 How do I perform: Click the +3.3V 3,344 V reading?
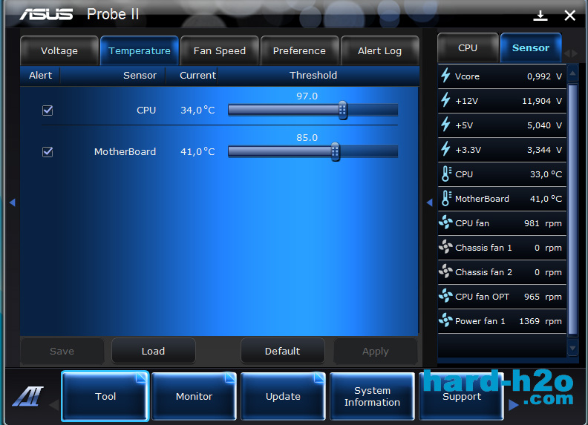pyautogui.click(x=544, y=150)
